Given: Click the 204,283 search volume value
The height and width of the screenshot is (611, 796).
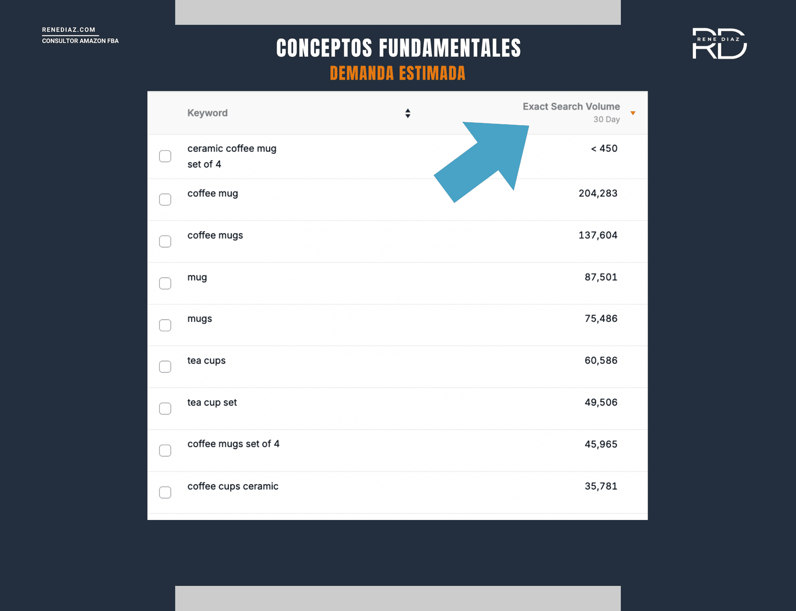Looking at the screenshot, I should (x=597, y=193).
